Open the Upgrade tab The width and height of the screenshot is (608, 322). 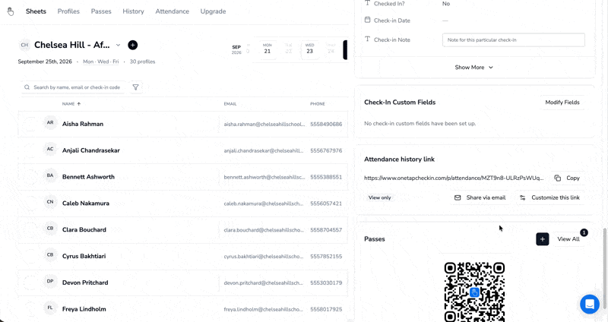pos(213,11)
